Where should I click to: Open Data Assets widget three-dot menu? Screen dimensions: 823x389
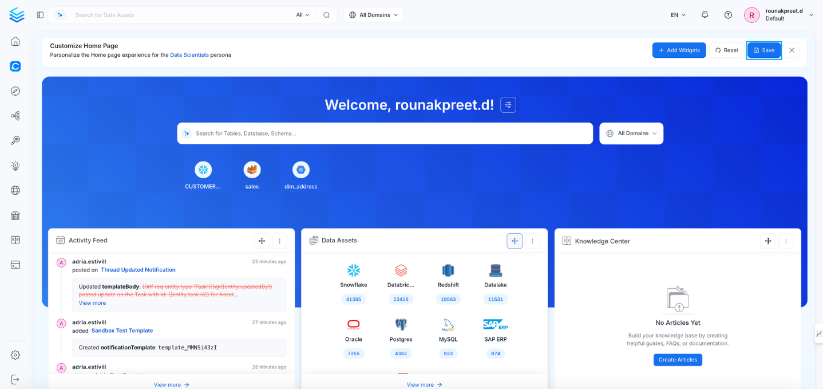pyautogui.click(x=532, y=241)
